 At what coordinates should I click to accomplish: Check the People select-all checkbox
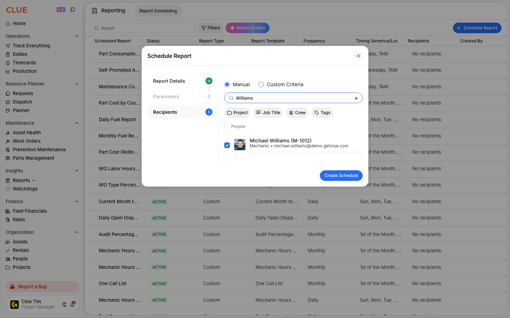tap(227, 126)
